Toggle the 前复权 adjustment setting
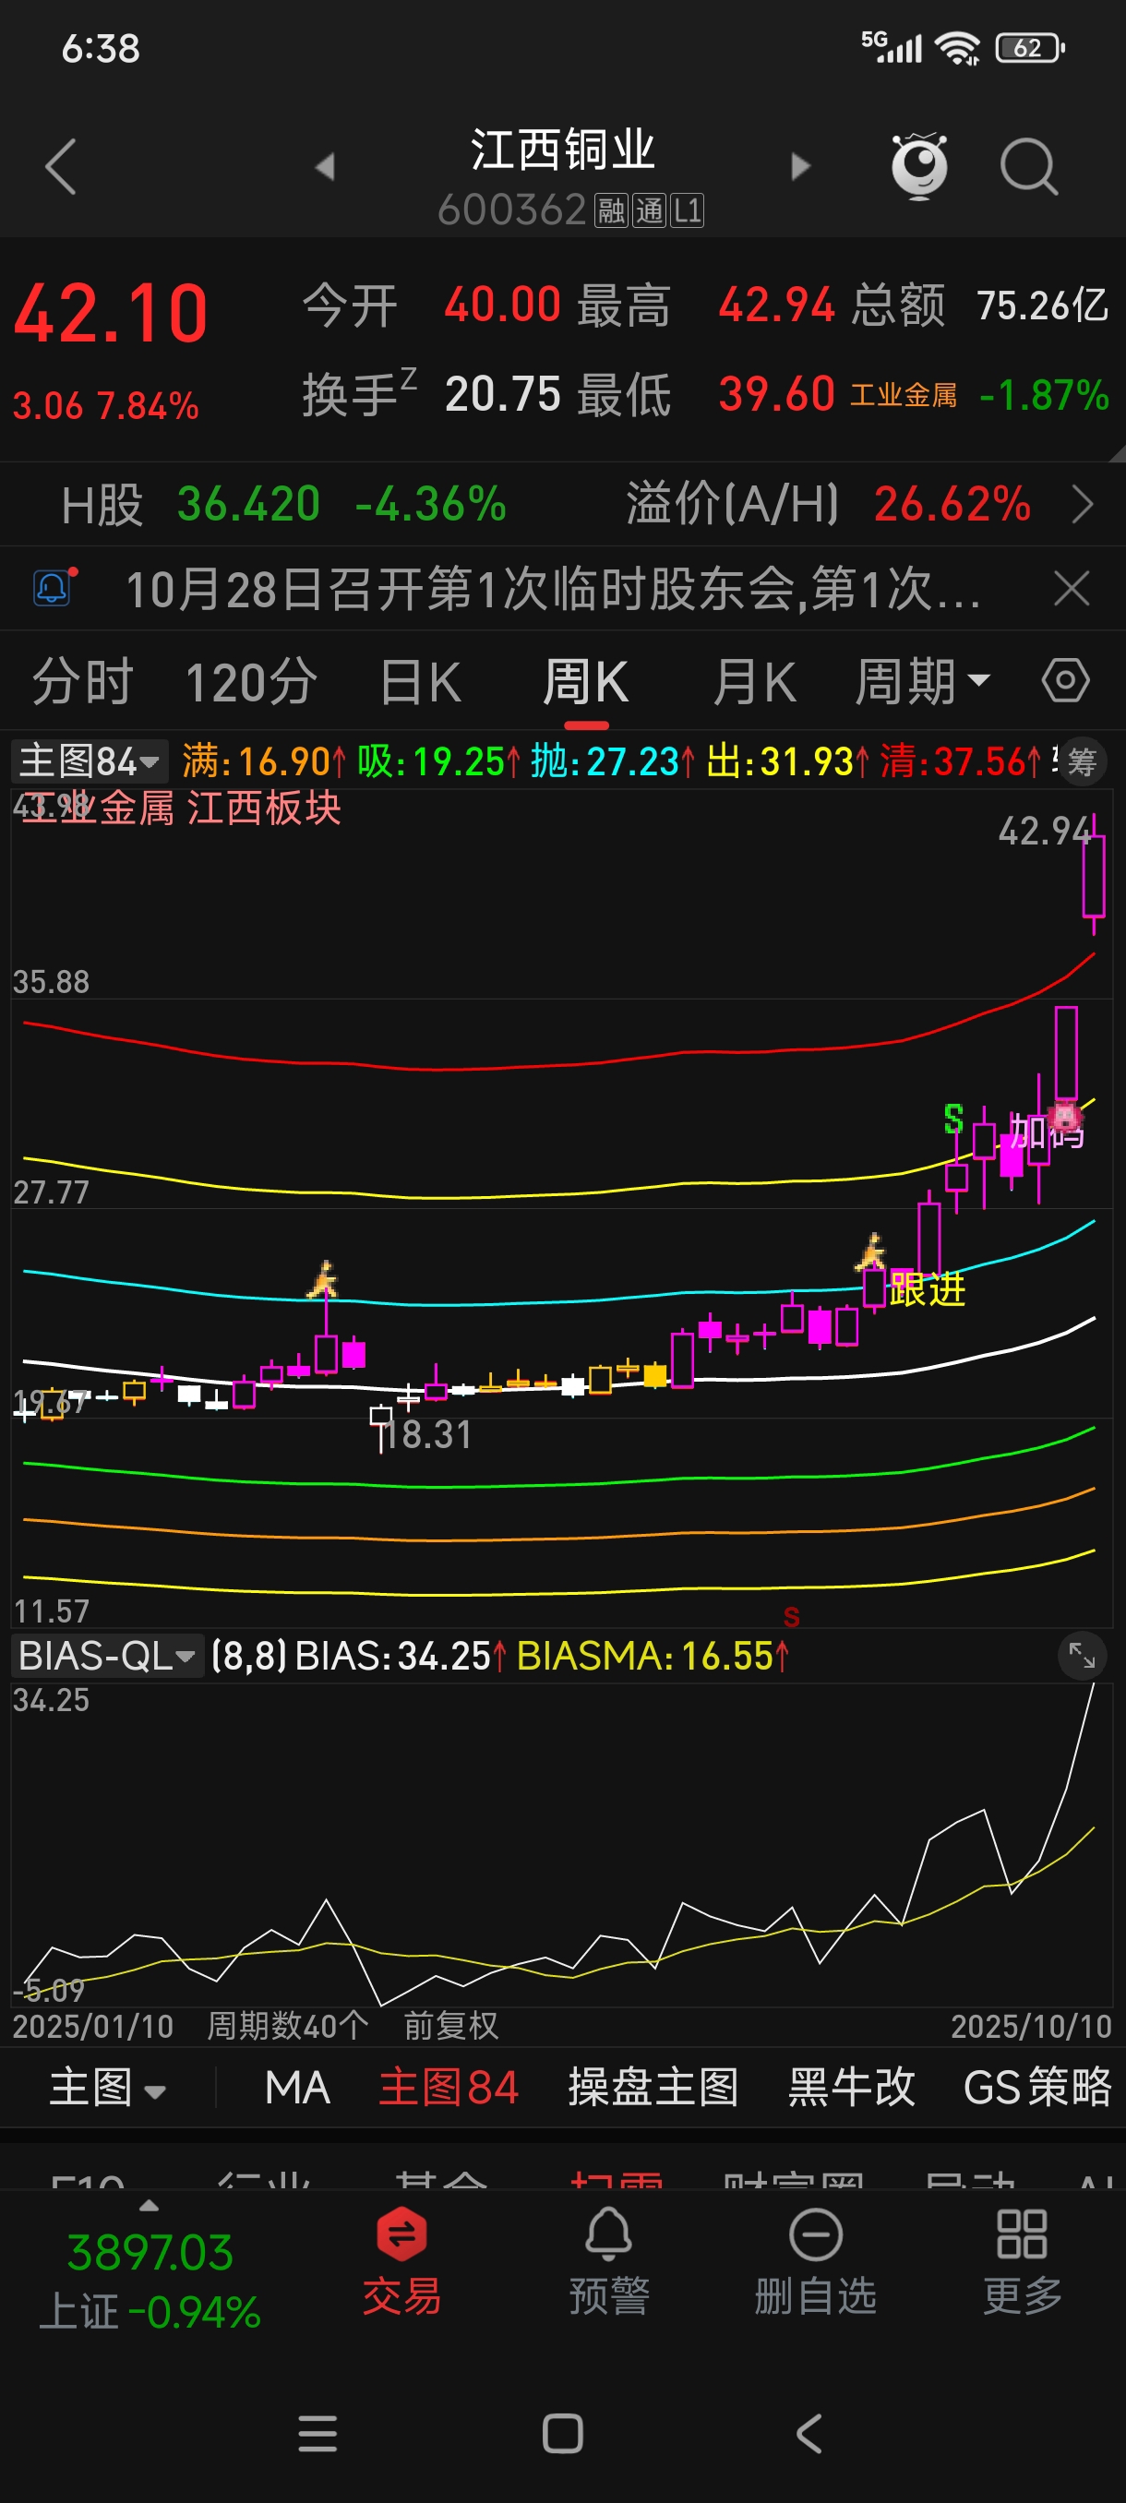Viewport: 1126px width, 2503px height. click(x=450, y=2026)
